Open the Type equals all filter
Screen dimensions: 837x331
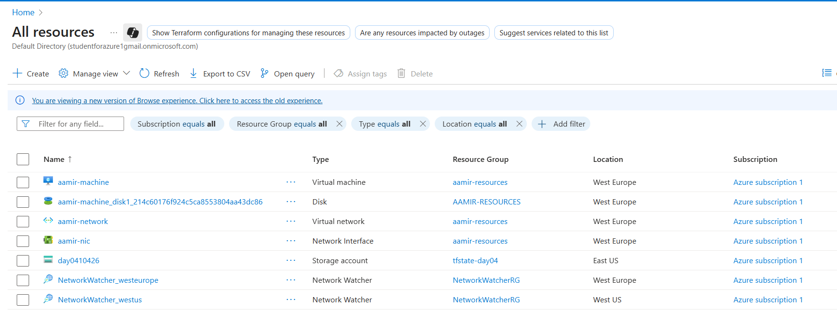coord(385,124)
